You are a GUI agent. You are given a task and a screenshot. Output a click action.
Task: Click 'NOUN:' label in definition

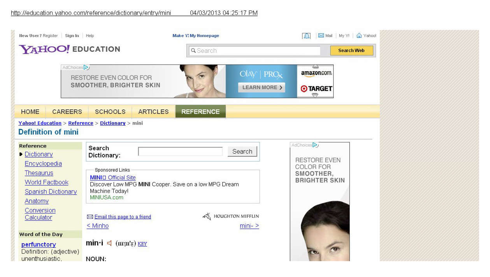point(96,259)
